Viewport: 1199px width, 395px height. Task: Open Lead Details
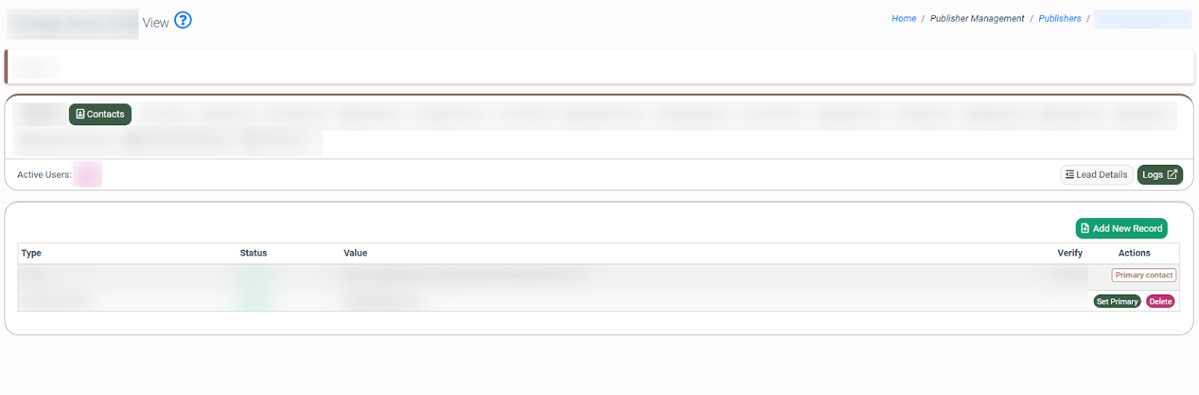(1096, 175)
